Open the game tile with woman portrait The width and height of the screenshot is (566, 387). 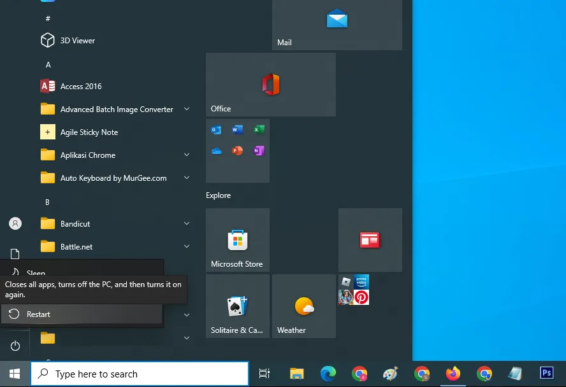click(346, 297)
